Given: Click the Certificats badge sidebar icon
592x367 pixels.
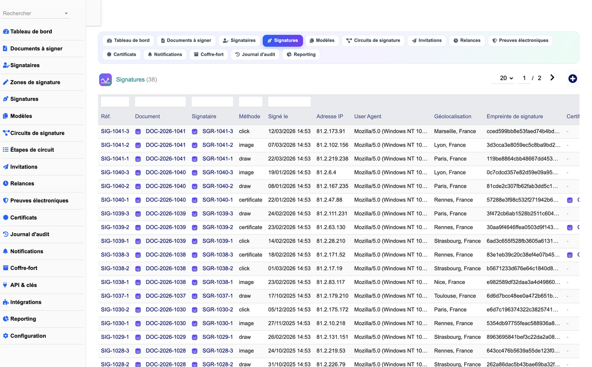Looking at the screenshot, I should [6, 217].
